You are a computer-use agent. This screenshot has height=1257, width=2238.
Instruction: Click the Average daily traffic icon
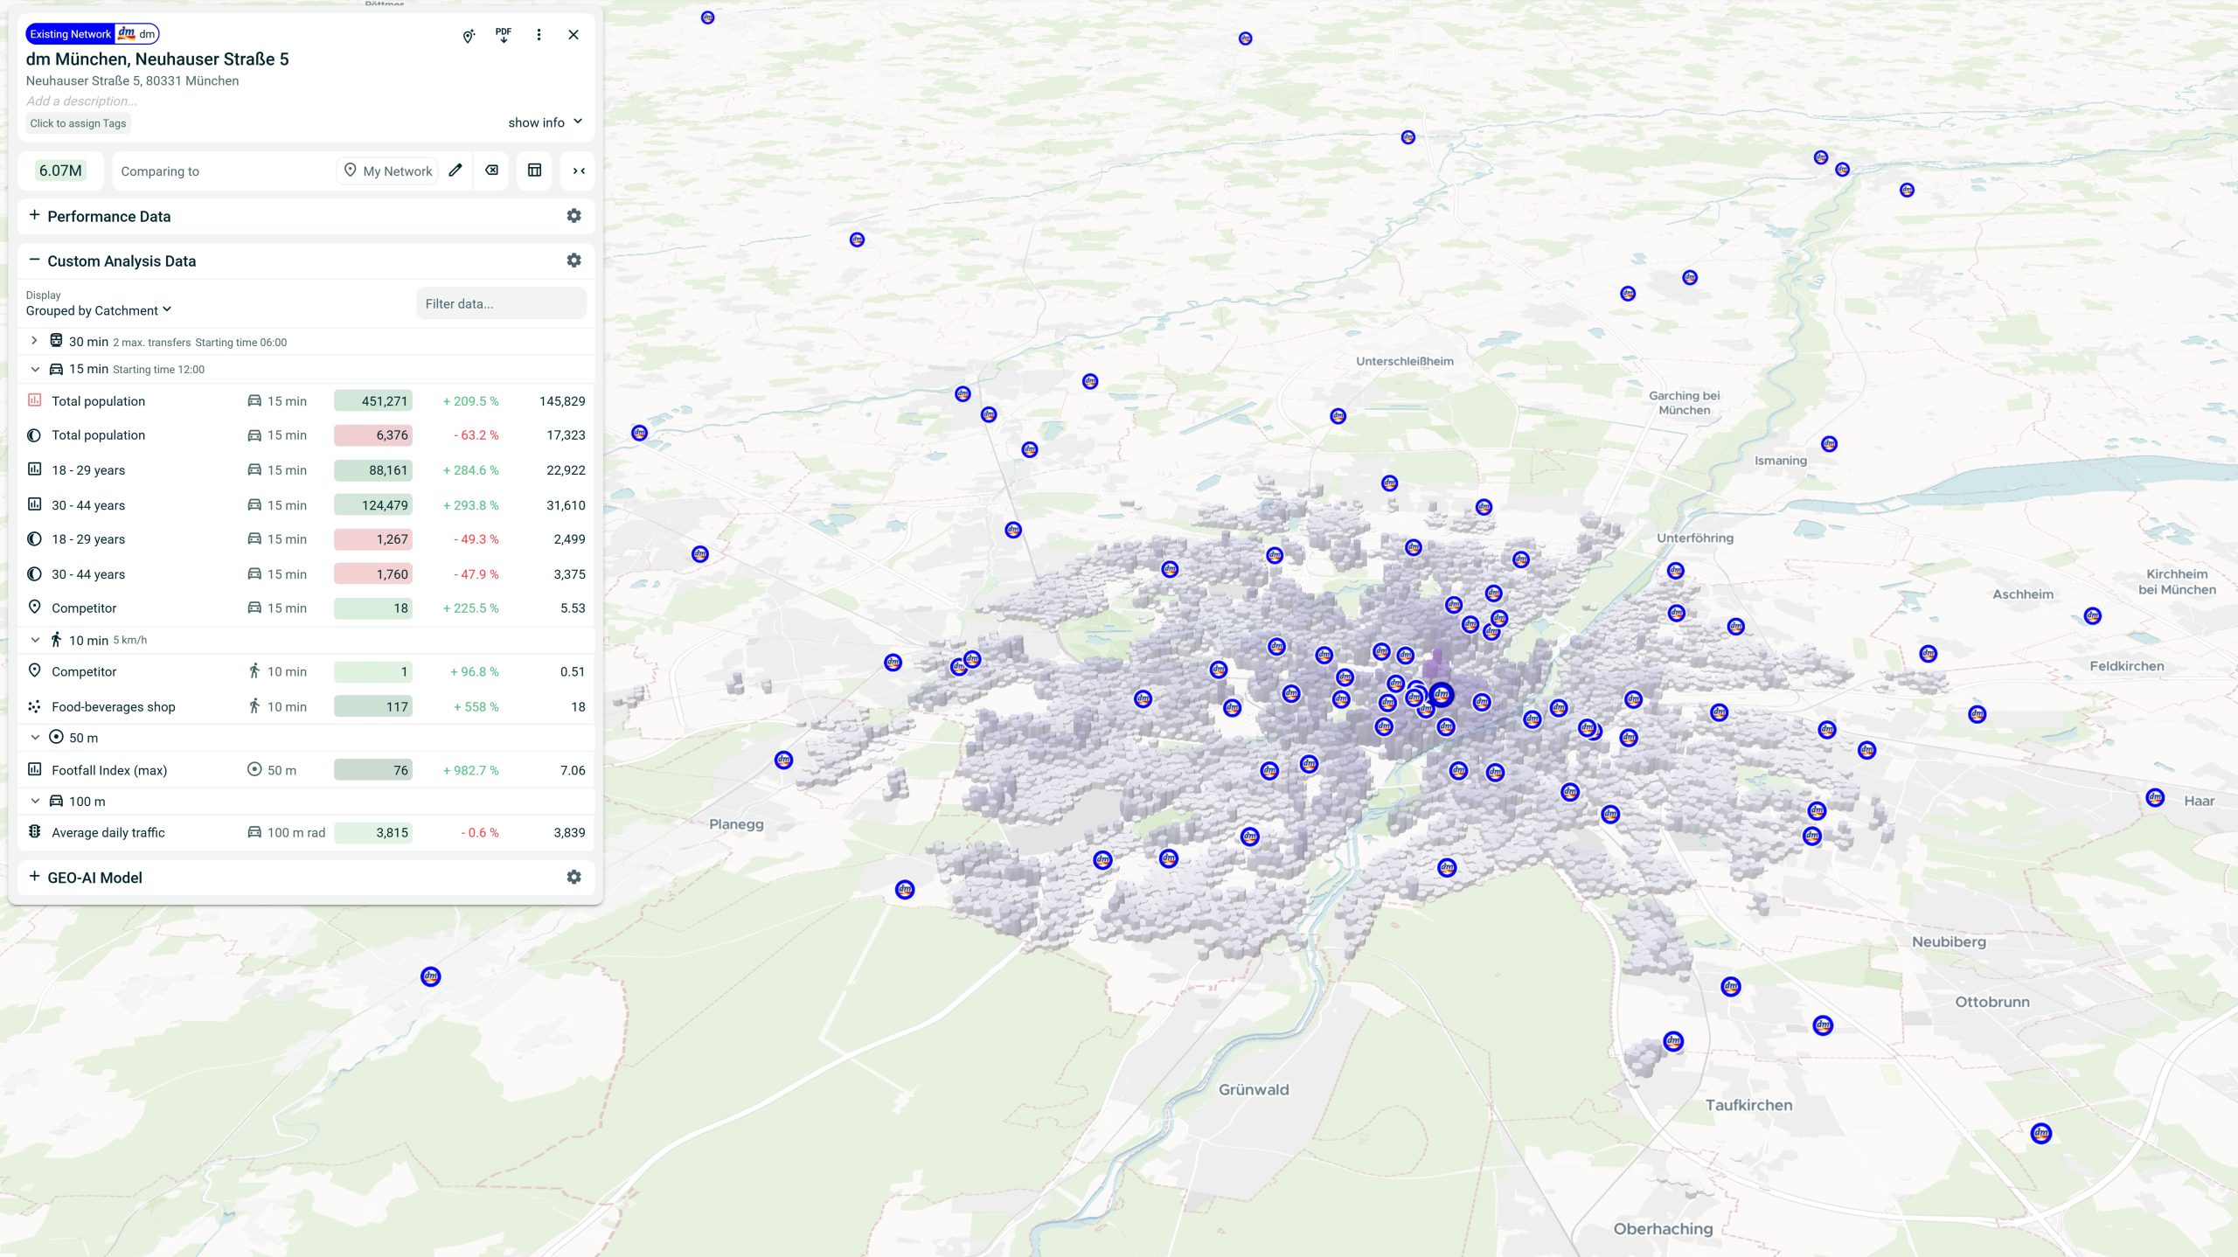click(34, 832)
